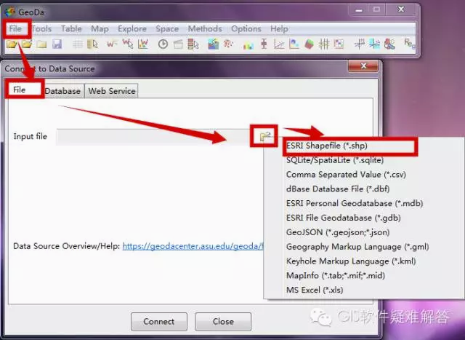This screenshot has width=465, height=340.
Task: Click the Close button in dialog
Action: coord(223,321)
